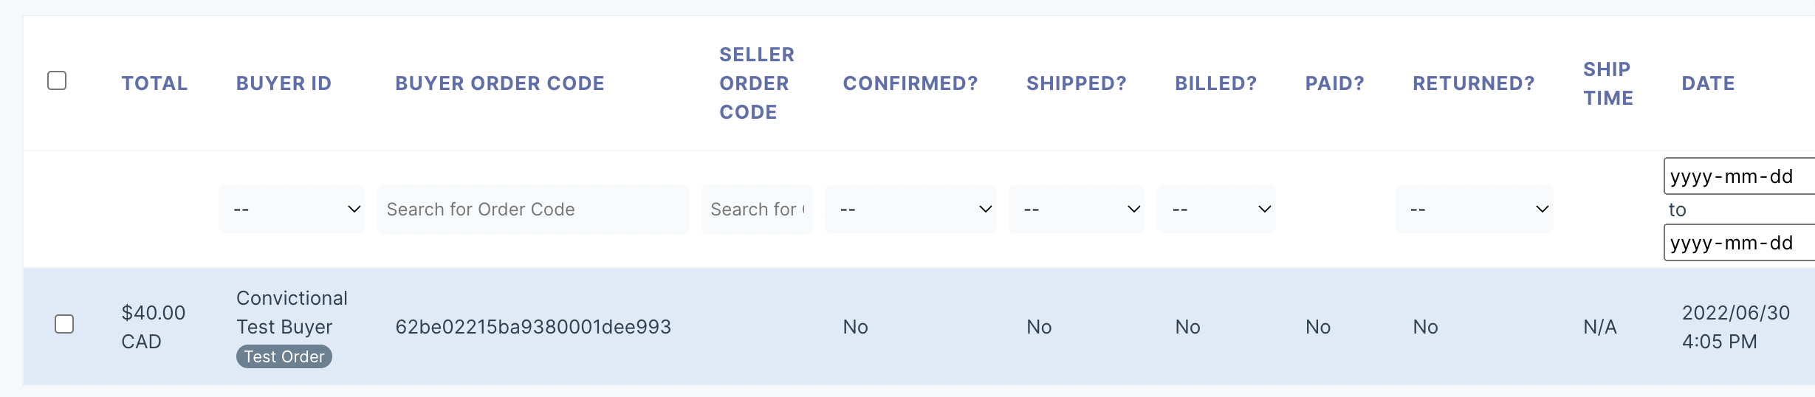Click the Date column header
1815x397 pixels.
click(1708, 83)
